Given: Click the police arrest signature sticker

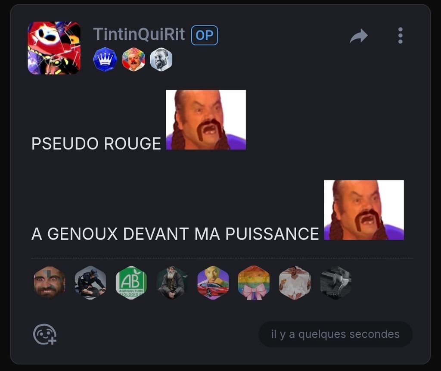Looking at the screenshot, I should (x=90, y=283).
